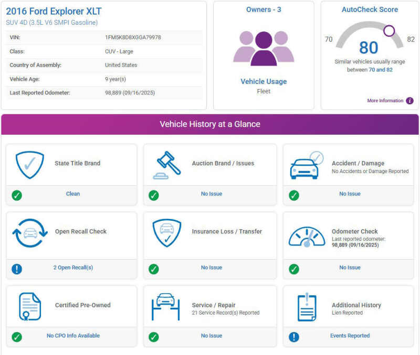This screenshot has width=420, height=355.
Task: Click the Odometer Check gauge icon
Action: (x=307, y=236)
